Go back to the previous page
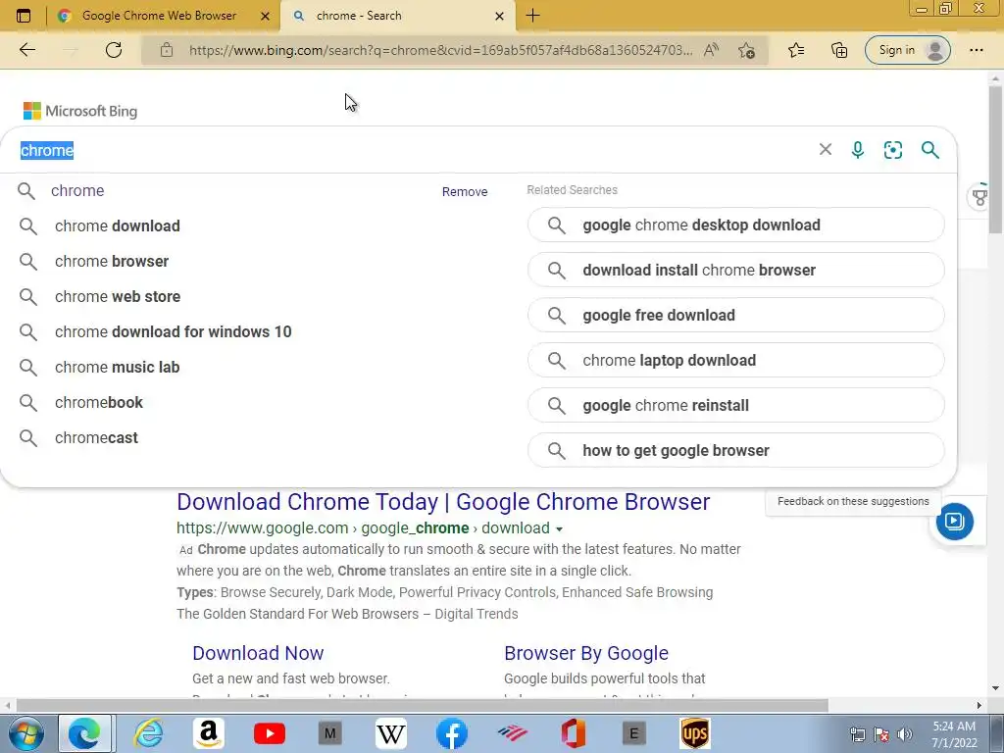This screenshot has width=1004, height=753. point(26,50)
